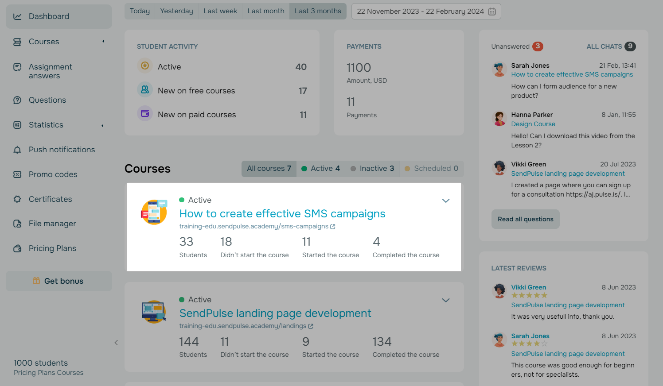Click the Pricing Plans wallet icon
Screen dimensions: 663x386
click(17, 248)
